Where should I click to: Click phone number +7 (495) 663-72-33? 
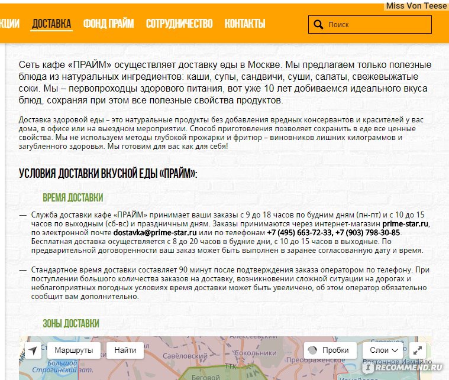point(300,233)
